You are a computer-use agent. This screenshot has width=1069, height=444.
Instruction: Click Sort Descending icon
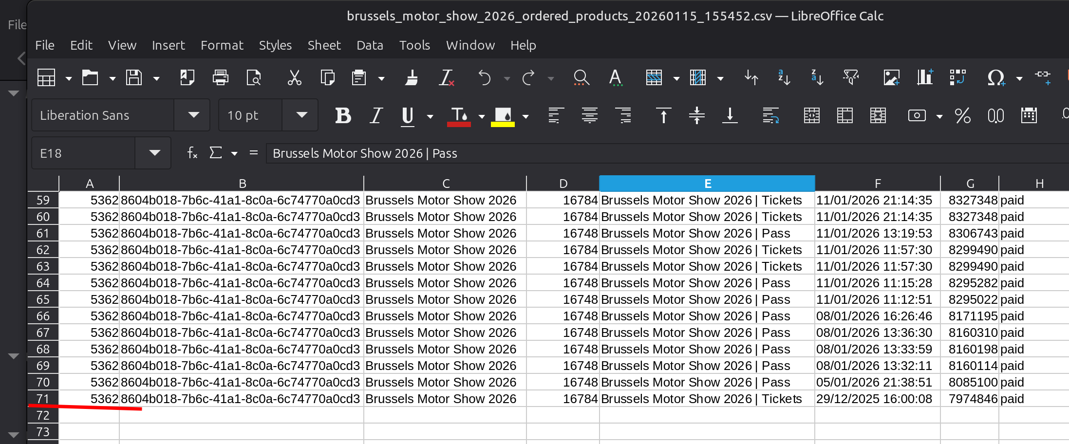point(817,78)
